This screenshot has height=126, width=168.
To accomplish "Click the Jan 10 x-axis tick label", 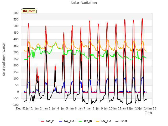I will [x=108, y=108].
